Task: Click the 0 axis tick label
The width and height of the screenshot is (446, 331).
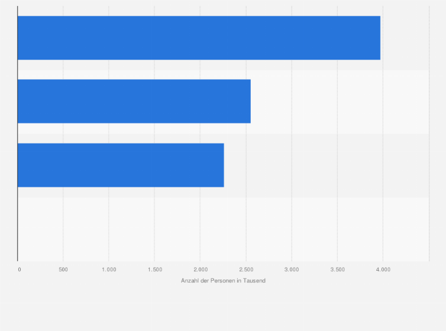Action: pyautogui.click(x=20, y=270)
